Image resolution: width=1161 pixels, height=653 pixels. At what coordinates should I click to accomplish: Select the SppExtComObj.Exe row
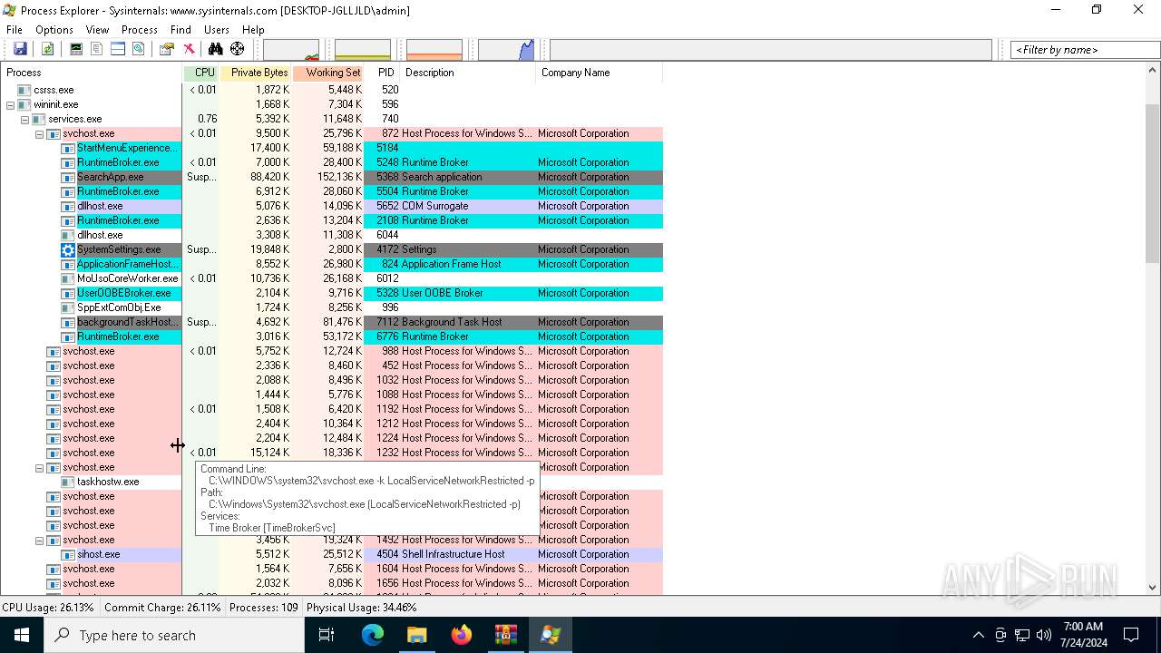(x=332, y=307)
